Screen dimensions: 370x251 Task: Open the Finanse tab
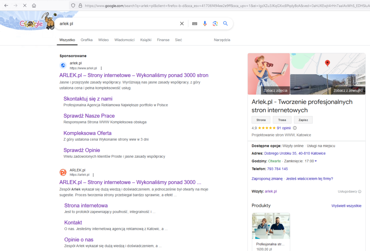[x=163, y=40]
